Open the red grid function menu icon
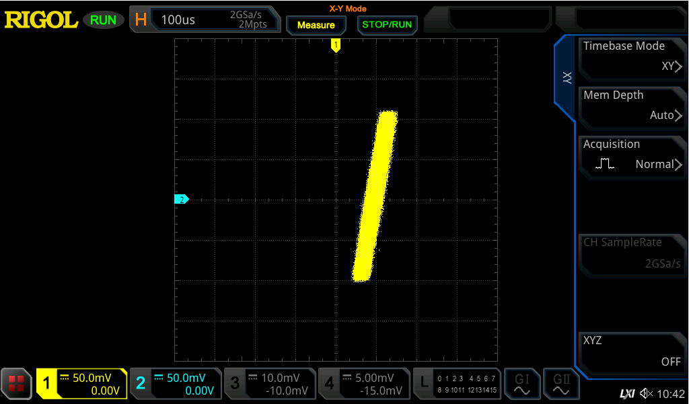Image resolution: width=689 pixels, height=404 pixels. click(16, 383)
